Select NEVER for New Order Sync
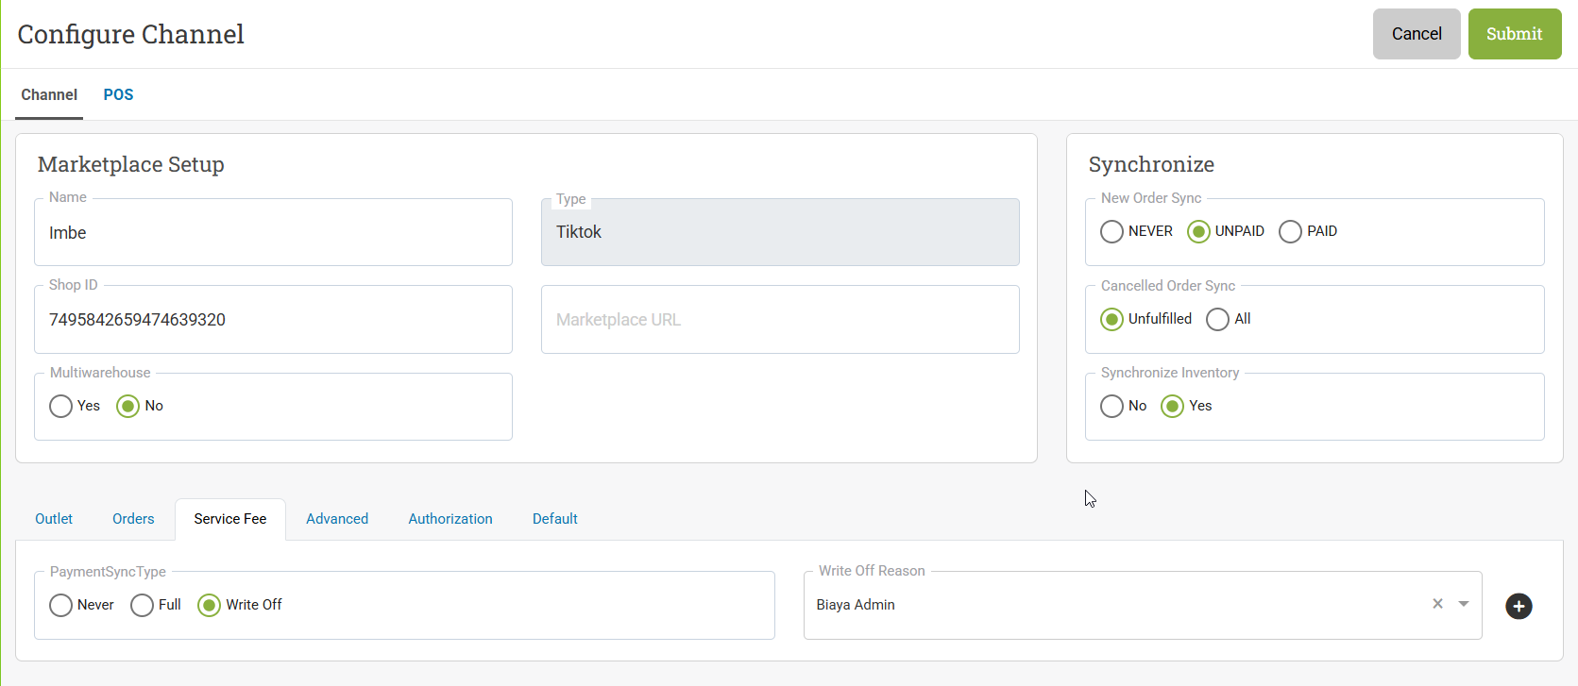Screen dimensions: 1578x686 point(1112,231)
